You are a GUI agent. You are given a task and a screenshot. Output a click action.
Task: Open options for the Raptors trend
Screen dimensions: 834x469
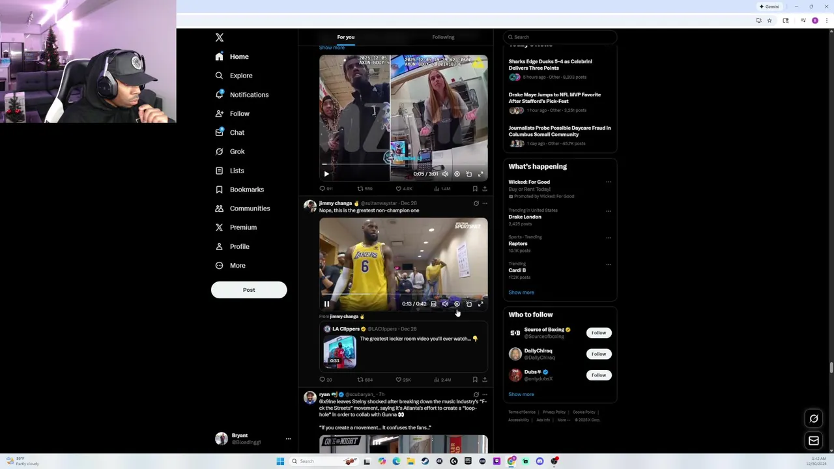[609, 238]
